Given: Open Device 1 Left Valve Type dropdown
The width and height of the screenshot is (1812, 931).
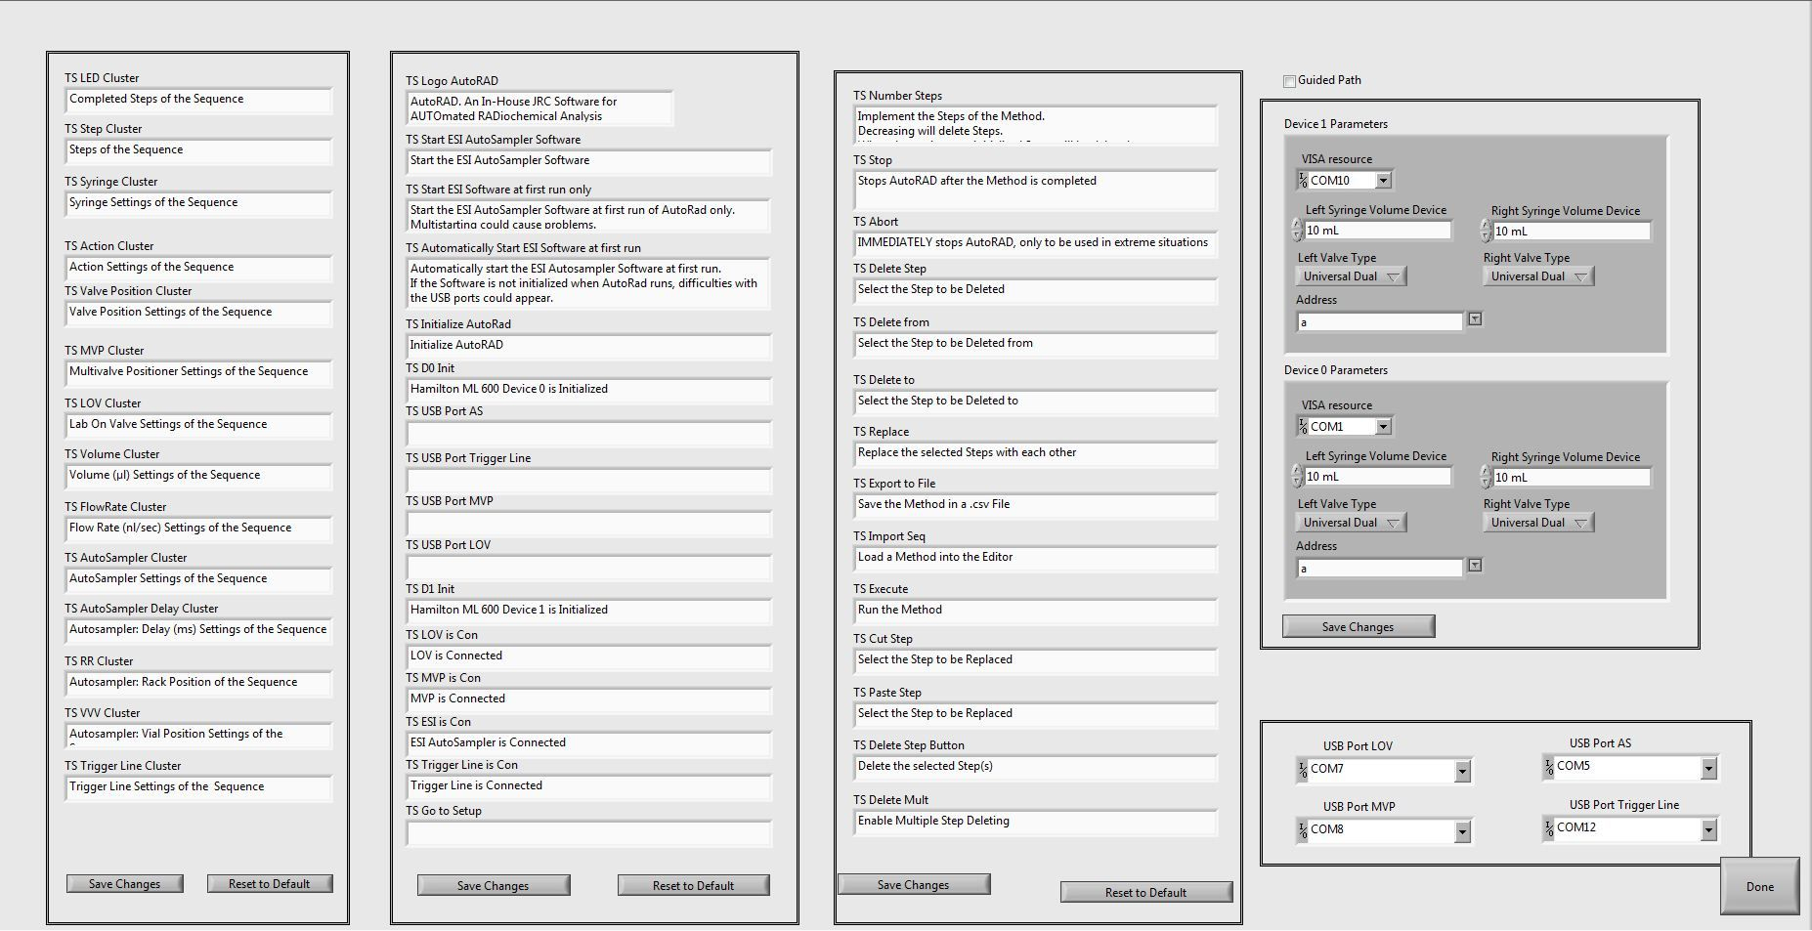Looking at the screenshot, I should (x=1352, y=276).
